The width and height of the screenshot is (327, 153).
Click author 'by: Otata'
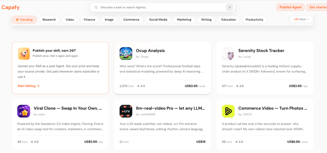[142, 57]
